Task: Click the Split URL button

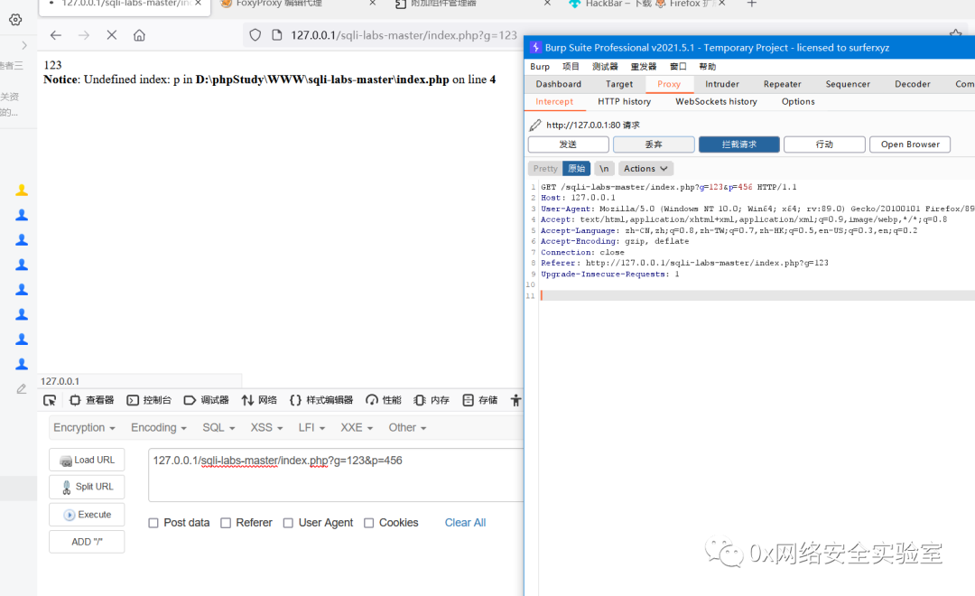Action: pyautogui.click(x=87, y=487)
